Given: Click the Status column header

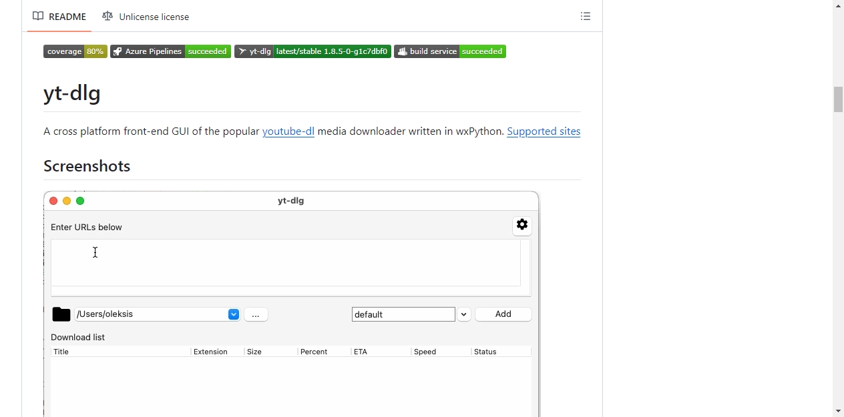Looking at the screenshot, I should (501, 352).
